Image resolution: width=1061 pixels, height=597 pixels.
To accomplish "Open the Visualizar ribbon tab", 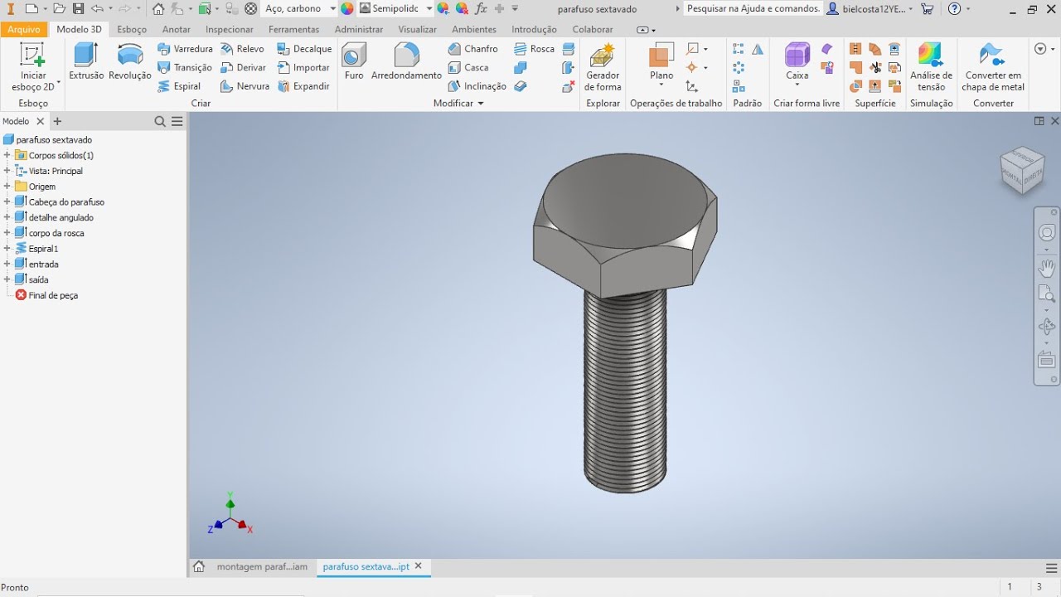I will (417, 29).
